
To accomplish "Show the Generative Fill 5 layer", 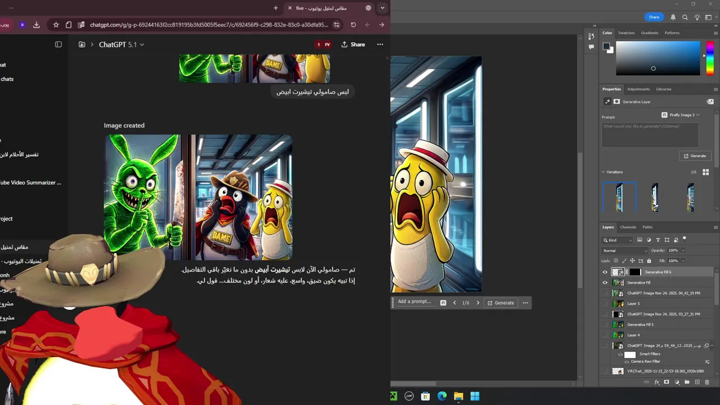I will (x=605, y=325).
